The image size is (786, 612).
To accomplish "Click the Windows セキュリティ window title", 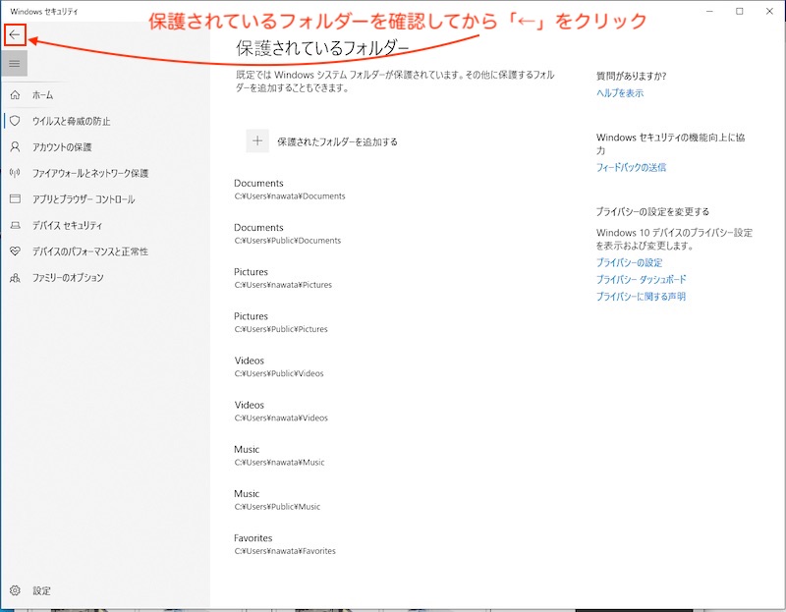I will (x=44, y=11).
